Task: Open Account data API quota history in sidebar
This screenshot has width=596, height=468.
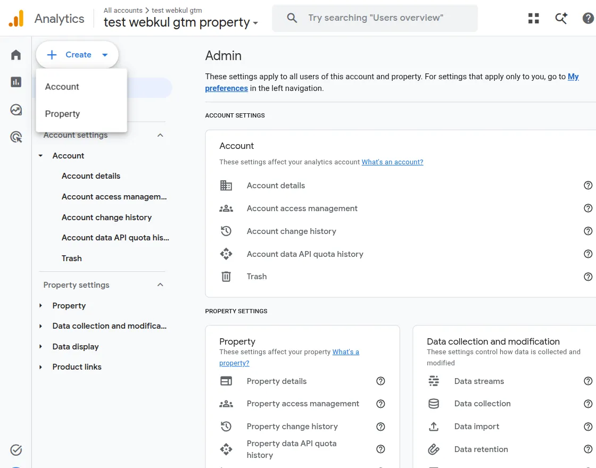Action: point(115,238)
